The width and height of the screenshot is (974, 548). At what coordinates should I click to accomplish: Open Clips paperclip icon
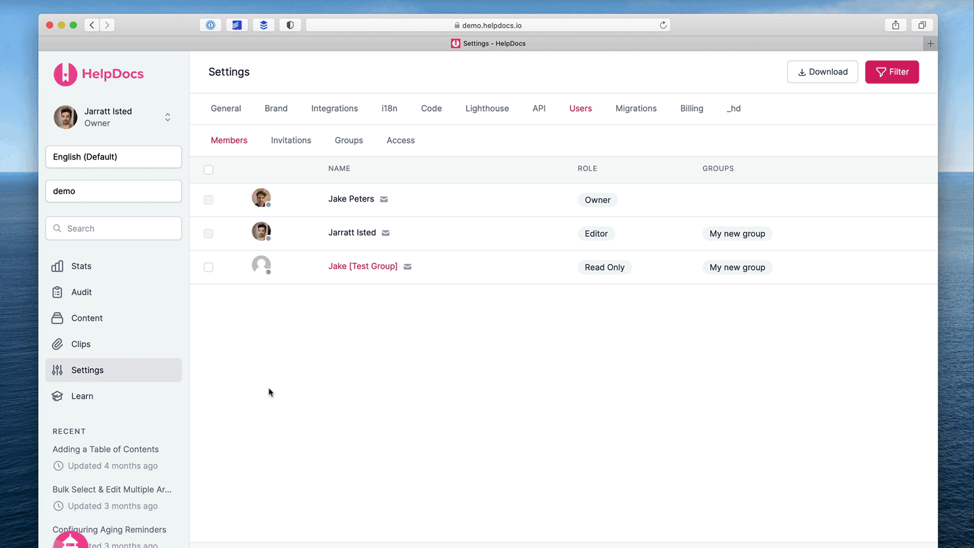click(x=57, y=344)
